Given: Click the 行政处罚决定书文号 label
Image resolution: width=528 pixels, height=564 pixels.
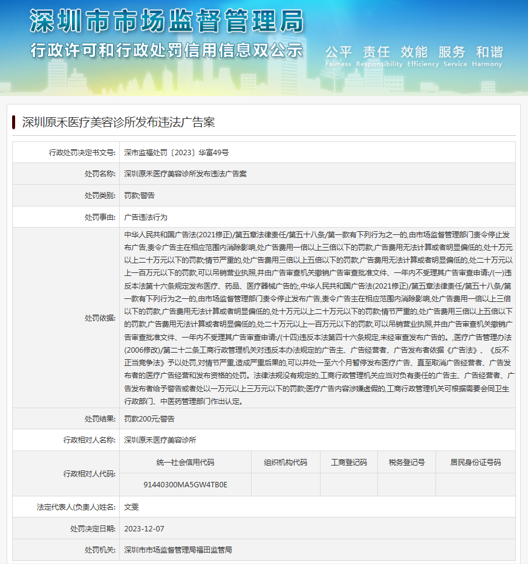Looking at the screenshot, I should point(82,153).
